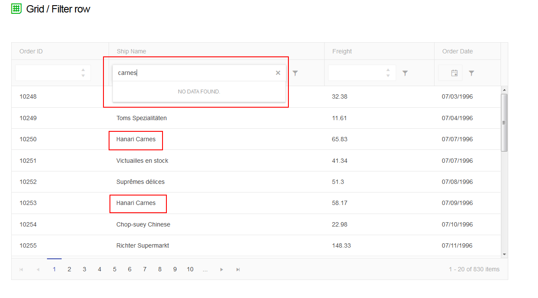Click the Order ID filter input

click(x=47, y=73)
